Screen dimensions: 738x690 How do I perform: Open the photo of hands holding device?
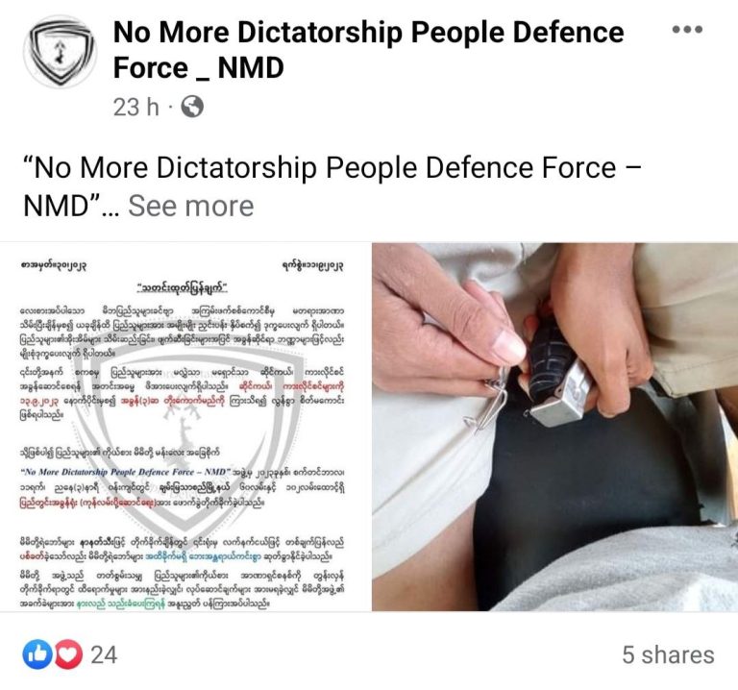click(x=554, y=427)
